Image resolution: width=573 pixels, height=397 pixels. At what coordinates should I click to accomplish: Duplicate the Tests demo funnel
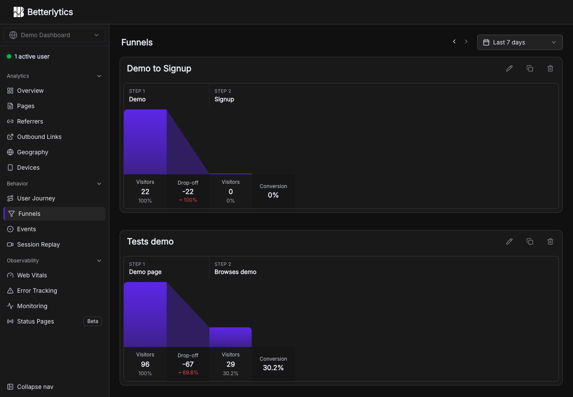530,241
